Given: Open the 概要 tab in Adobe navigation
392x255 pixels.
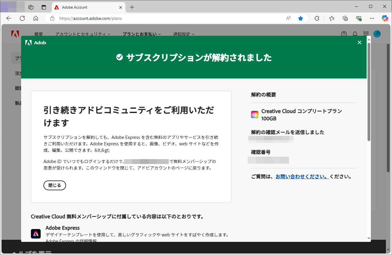Looking at the screenshot, I should 39,34.
